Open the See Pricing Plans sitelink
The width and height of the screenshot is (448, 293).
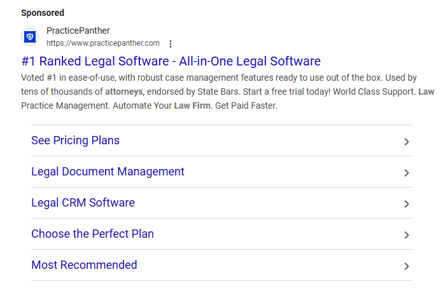point(75,140)
